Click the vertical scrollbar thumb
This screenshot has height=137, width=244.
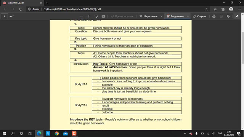pyautogui.click(x=242, y=48)
